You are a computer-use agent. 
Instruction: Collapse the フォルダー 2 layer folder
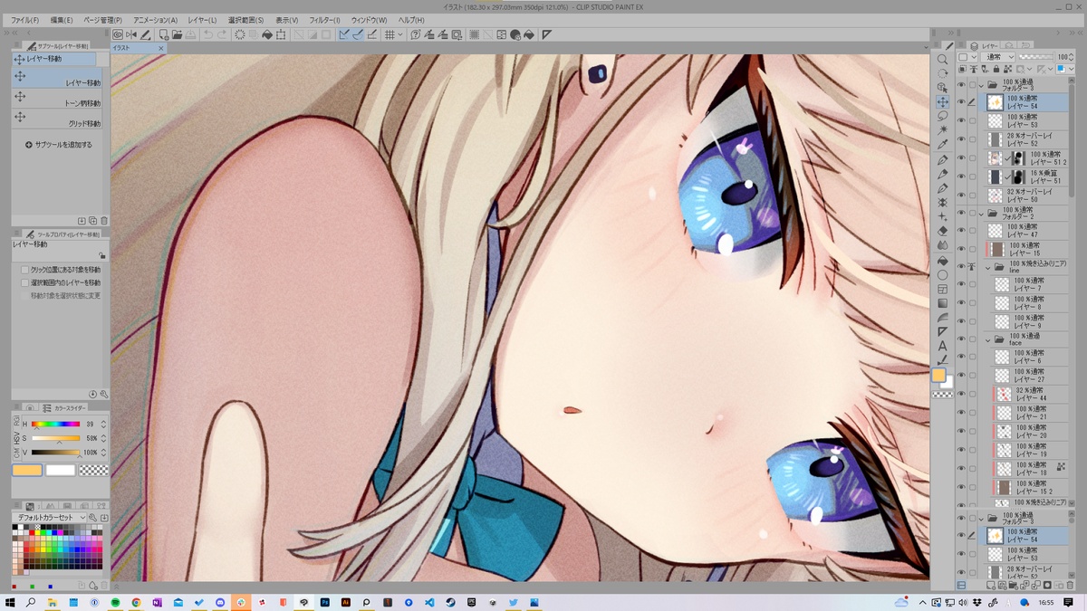[x=981, y=214]
